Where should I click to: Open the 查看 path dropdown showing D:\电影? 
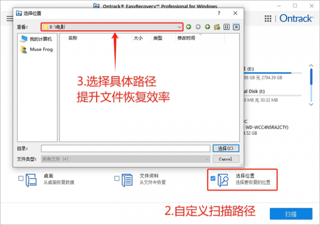click(x=112, y=27)
